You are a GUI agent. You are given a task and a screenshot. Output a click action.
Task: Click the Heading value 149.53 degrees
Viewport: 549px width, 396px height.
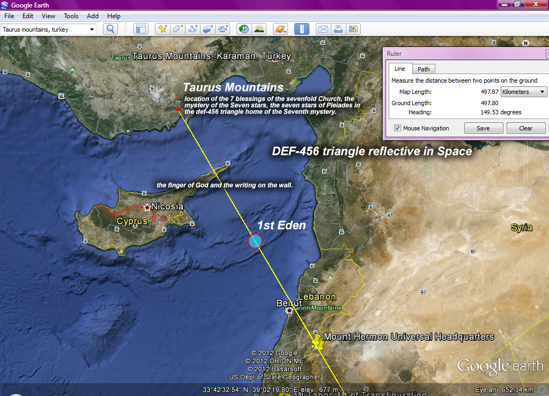(501, 112)
